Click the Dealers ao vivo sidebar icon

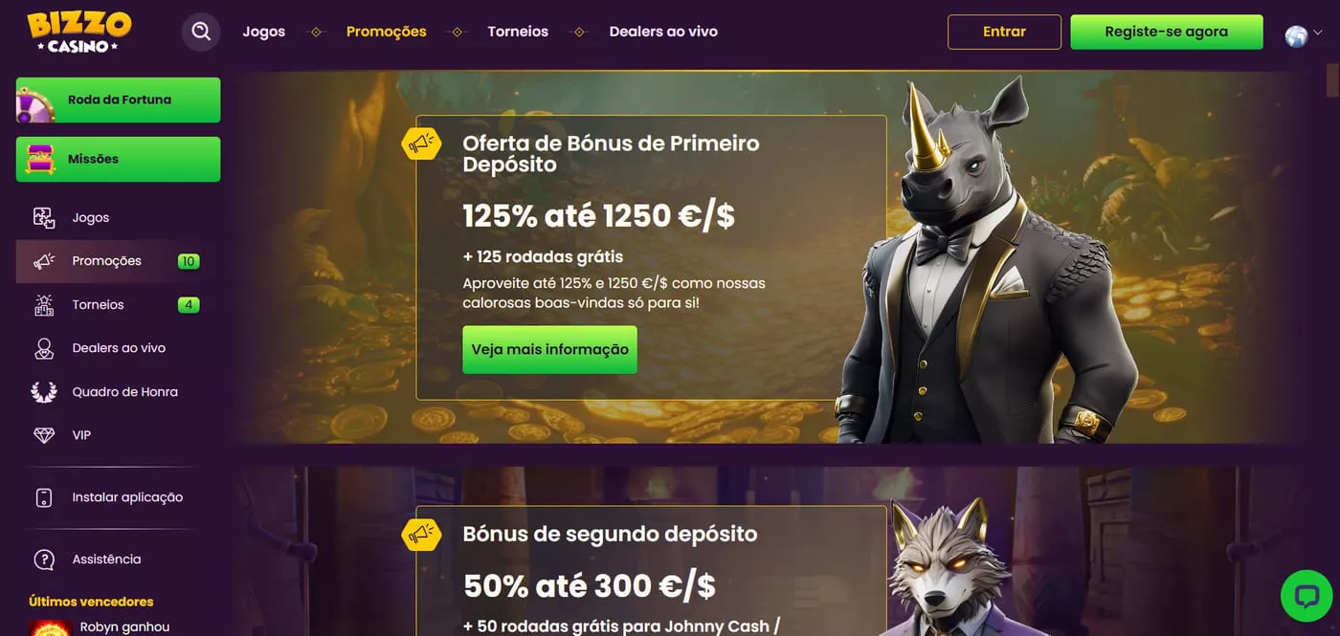pyautogui.click(x=44, y=348)
